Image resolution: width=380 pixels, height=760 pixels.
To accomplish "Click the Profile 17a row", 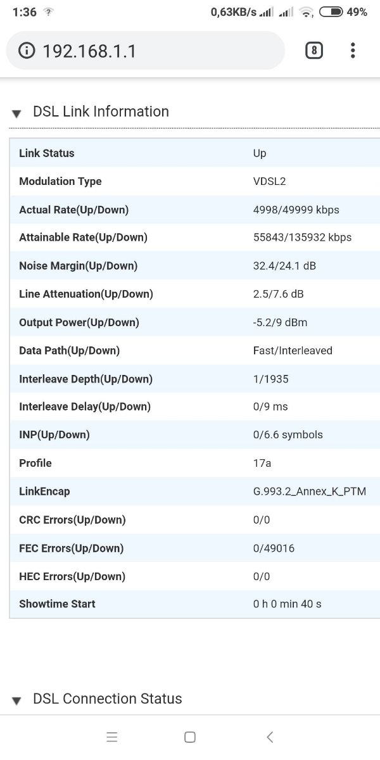I will point(194,463).
